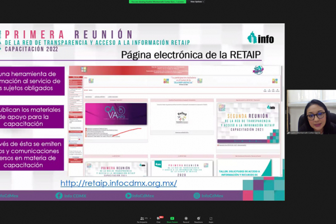Click the 'Página electrónica de la RETAIP' heading
This screenshot has width=336, height=224.
coord(191,55)
